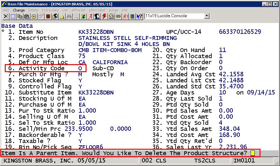Click the red list stop icon
This screenshot has height=166, width=280.
[x=48, y=17]
